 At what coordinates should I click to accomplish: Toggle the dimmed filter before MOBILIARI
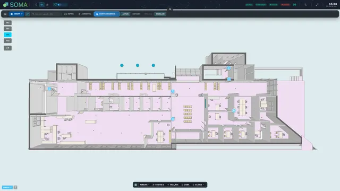coord(148,14)
